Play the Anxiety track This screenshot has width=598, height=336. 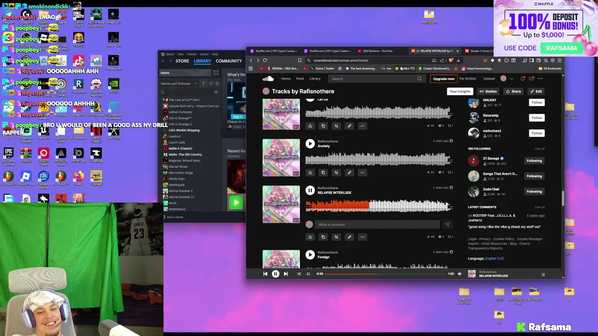coord(310,144)
